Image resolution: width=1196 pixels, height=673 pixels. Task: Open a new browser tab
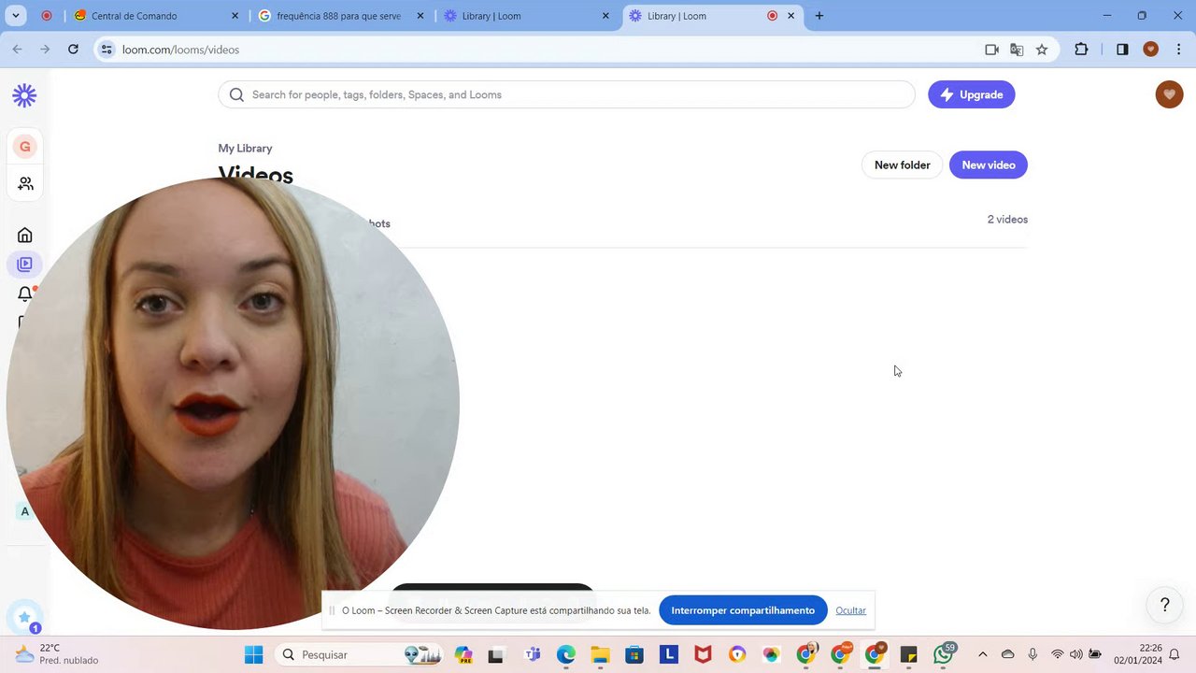tap(819, 16)
